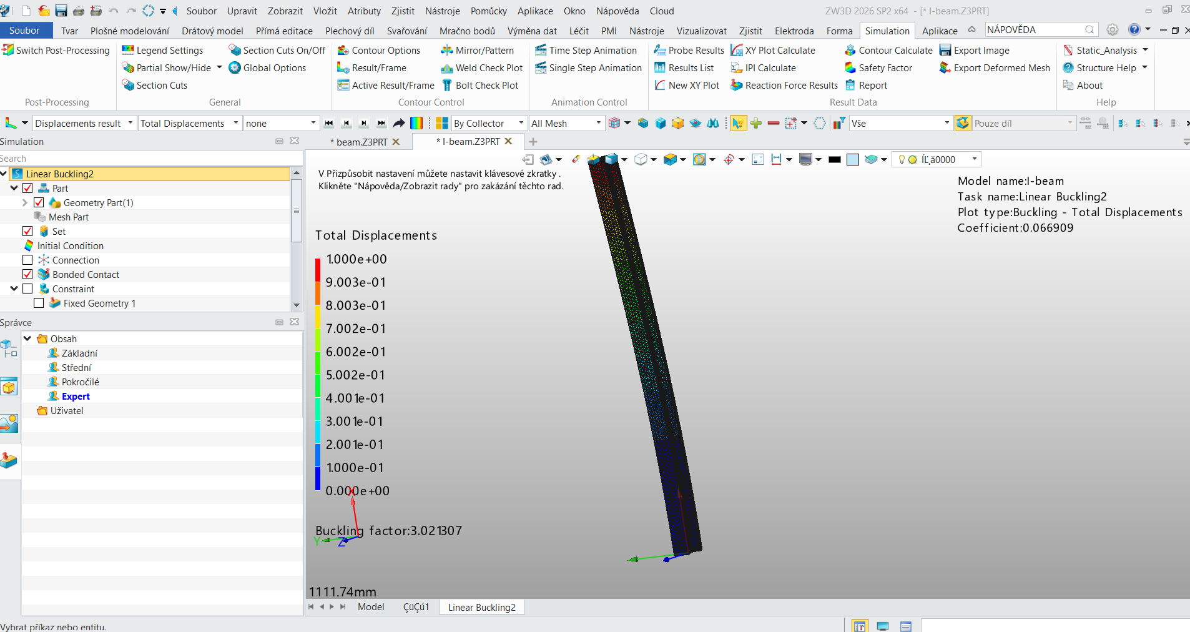Click the black background color swatch

click(834, 159)
